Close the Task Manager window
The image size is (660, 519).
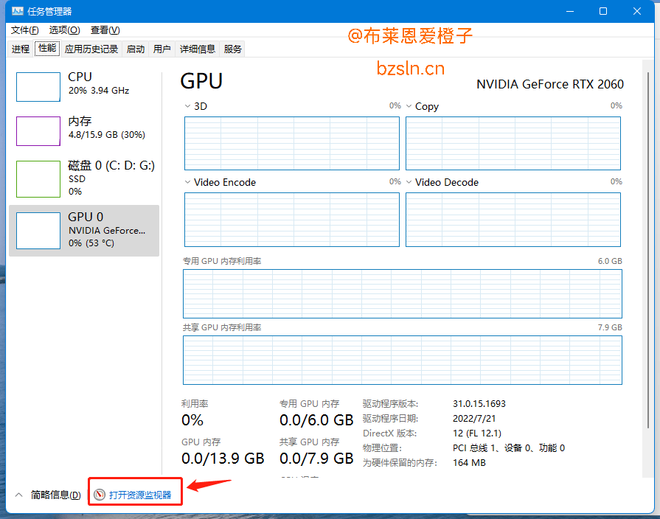(x=637, y=11)
